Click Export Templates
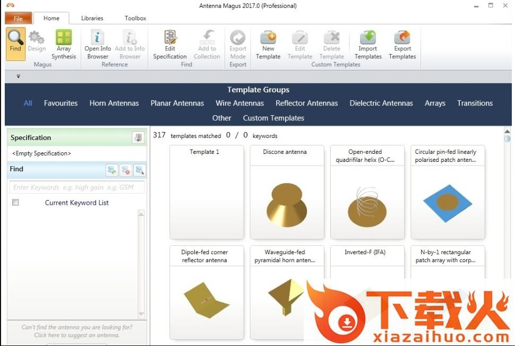The height and width of the screenshot is (346, 515). click(402, 45)
